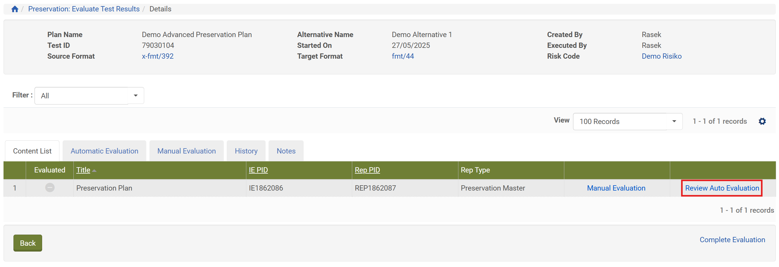Viewport: 779px width, 267px height.
Task: Open source format x-fmt/392 link
Action: 158,56
